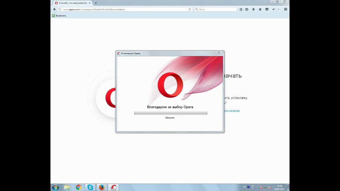
Task: Open the network icon in tray
Action: (265, 187)
